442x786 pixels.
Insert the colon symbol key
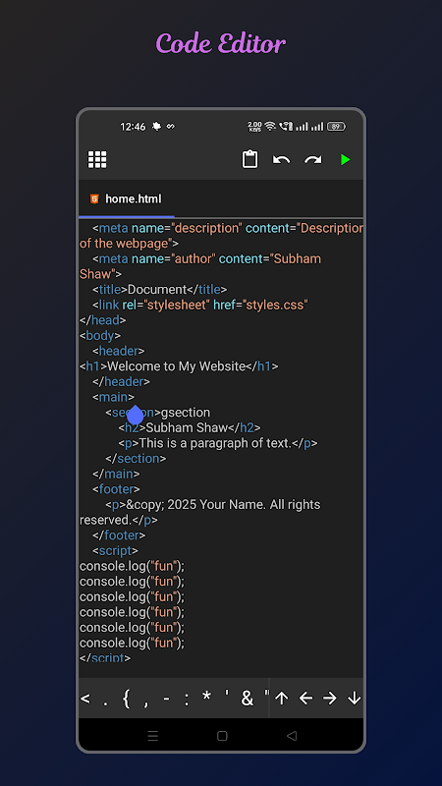tap(187, 699)
